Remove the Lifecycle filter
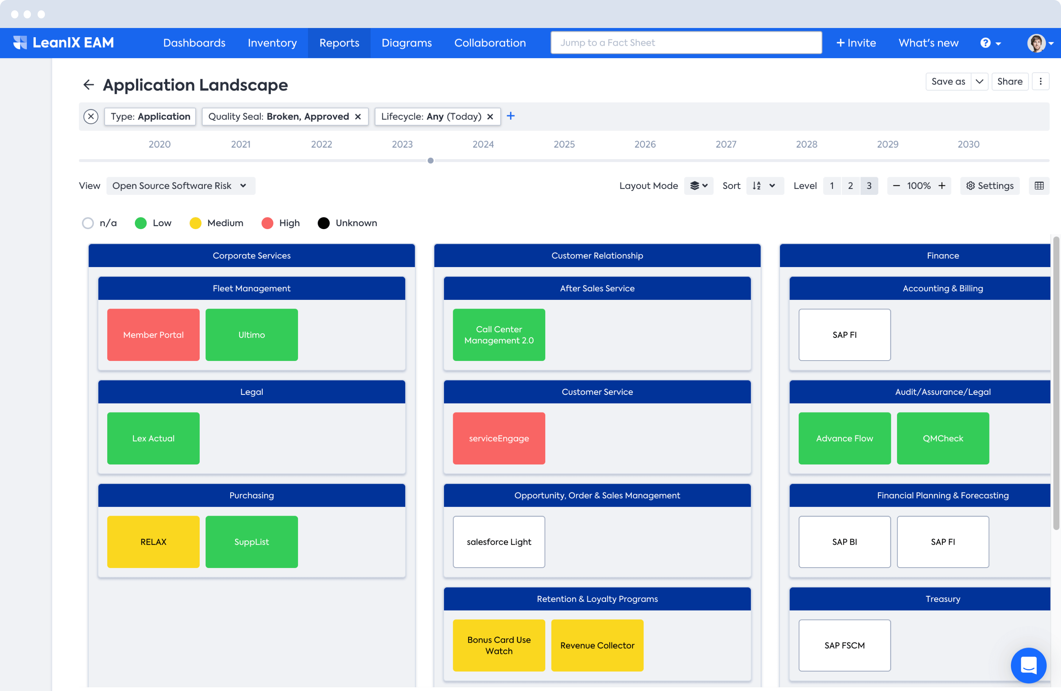This screenshot has width=1061, height=691. point(490,116)
